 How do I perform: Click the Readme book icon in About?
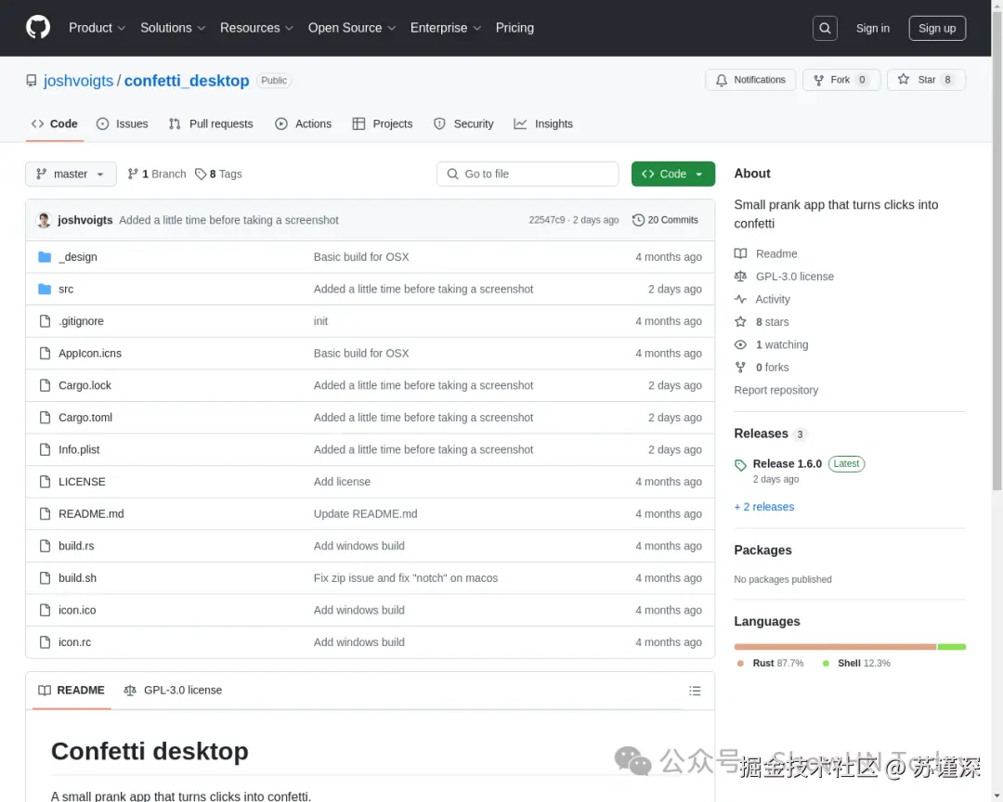pos(740,253)
